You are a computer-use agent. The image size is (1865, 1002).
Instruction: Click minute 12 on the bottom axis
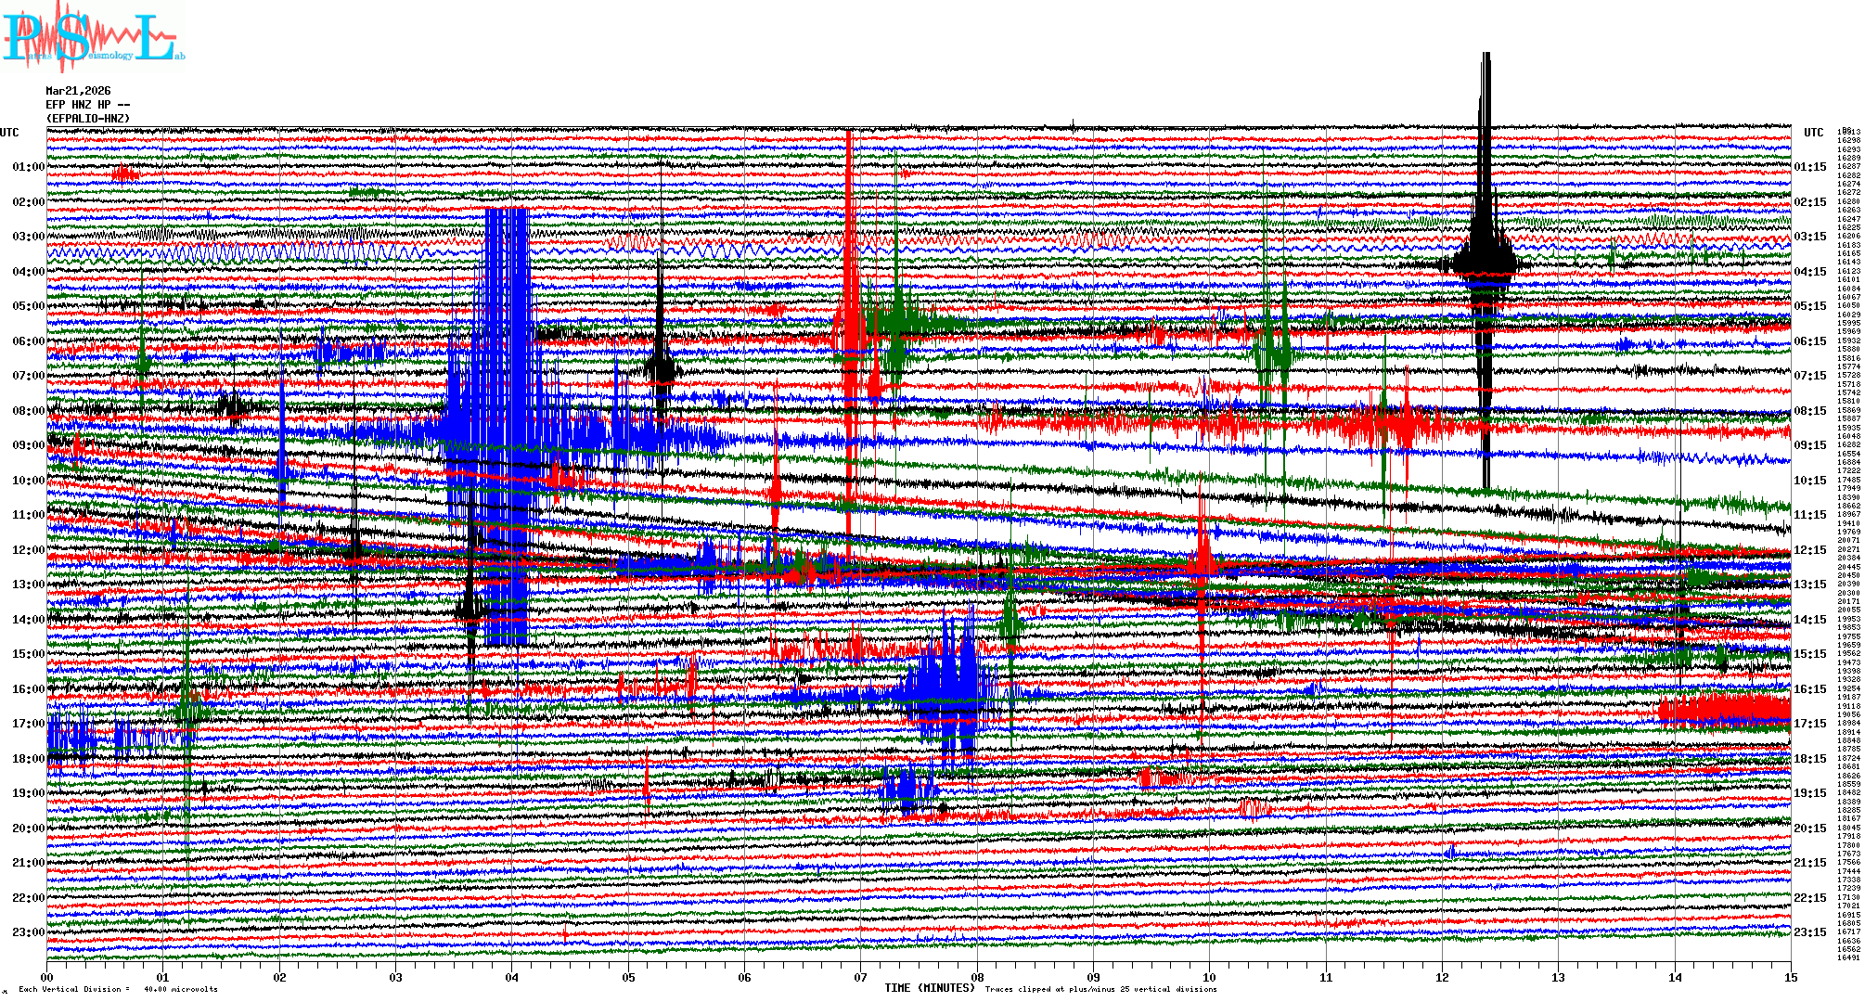pos(1442,977)
